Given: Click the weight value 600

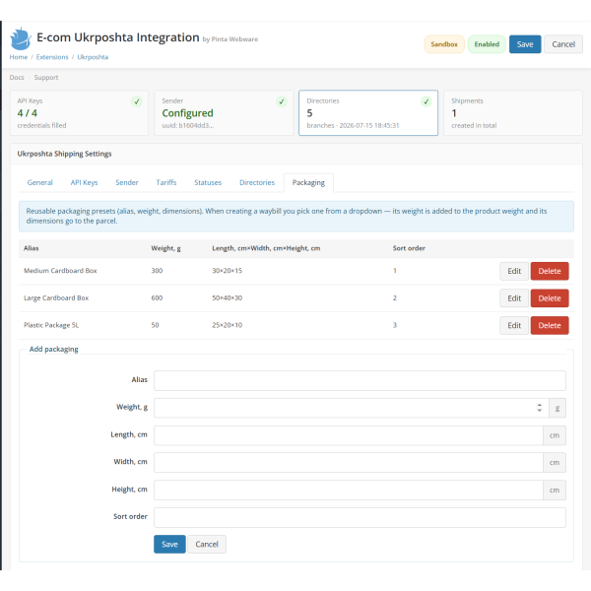Looking at the screenshot, I should point(157,297).
